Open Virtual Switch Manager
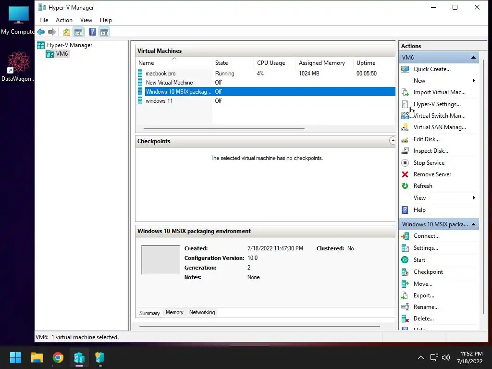 [x=439, y=116]
